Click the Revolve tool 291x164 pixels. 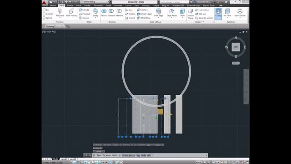[84, 18]
